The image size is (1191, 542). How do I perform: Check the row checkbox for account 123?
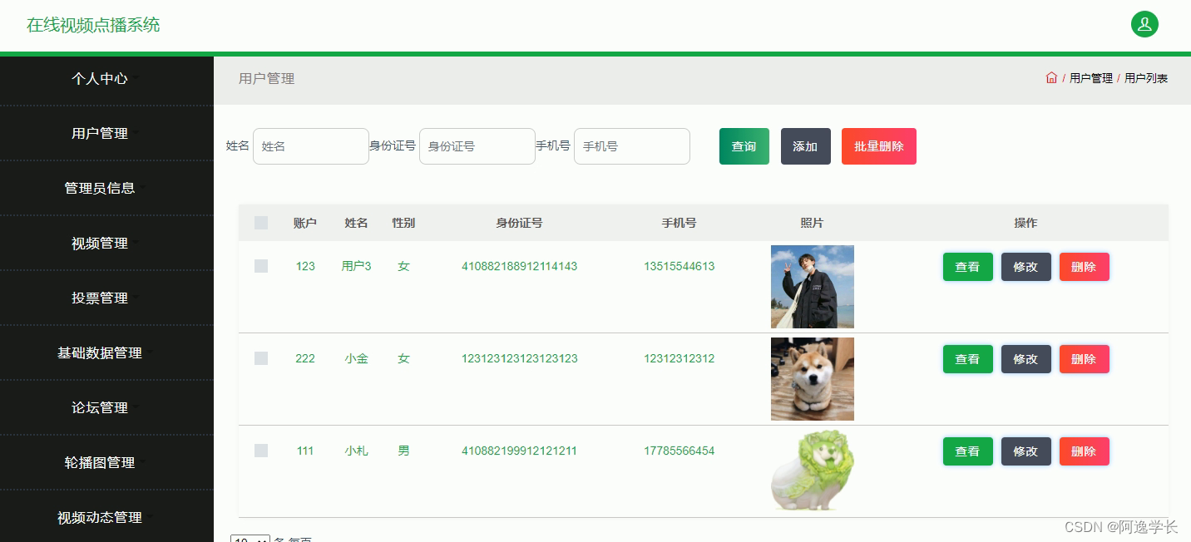coord(261,266)
